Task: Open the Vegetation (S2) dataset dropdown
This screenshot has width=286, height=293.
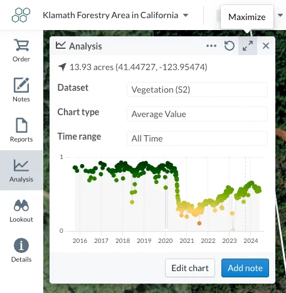Action: pos(197,90)
